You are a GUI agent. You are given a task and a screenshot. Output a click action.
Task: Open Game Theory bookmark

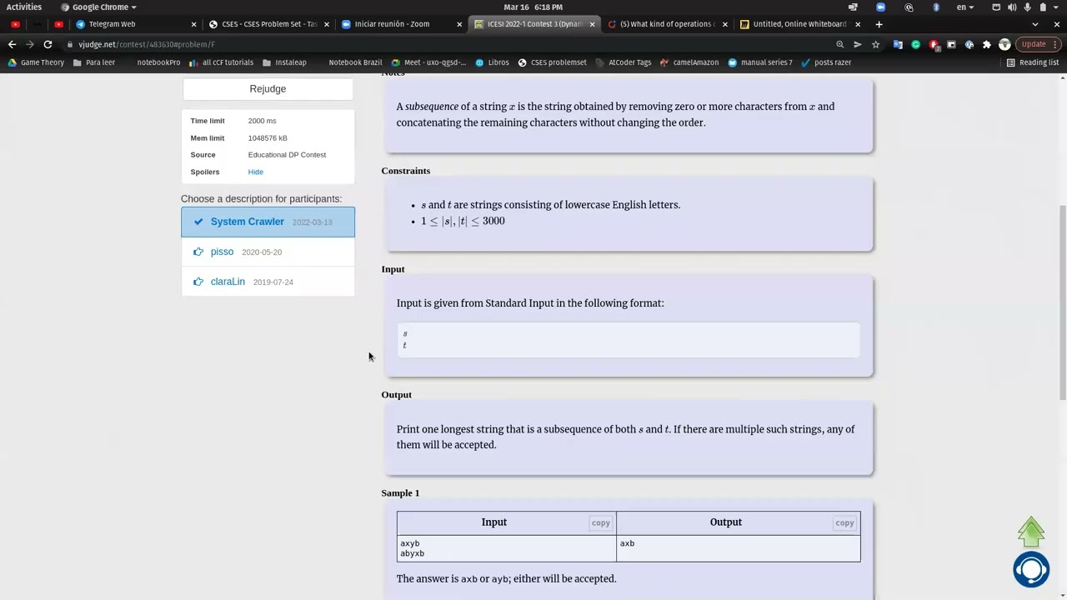37,62
